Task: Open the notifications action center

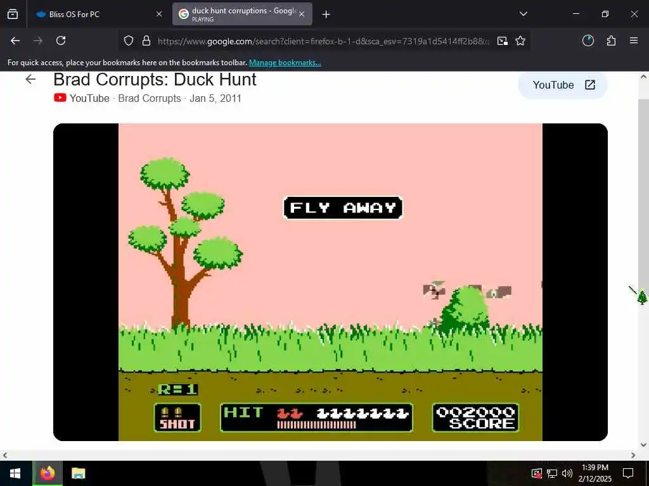Action: [x=628, y=473]
